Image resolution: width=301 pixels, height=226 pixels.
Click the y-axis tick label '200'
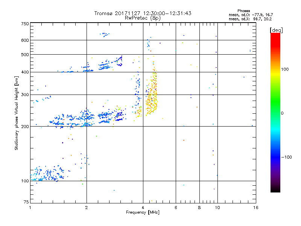coord(25,127)
